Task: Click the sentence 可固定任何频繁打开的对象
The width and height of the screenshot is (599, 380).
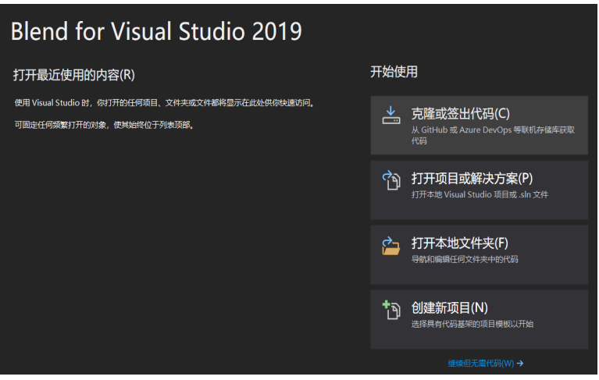Action: (x=105, y=125)
